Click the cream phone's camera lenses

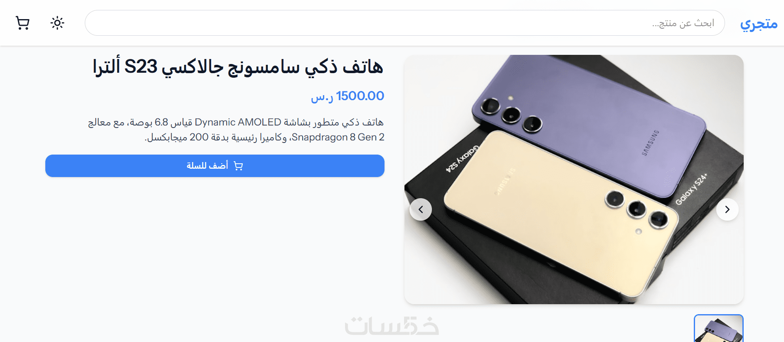point(636,210)
